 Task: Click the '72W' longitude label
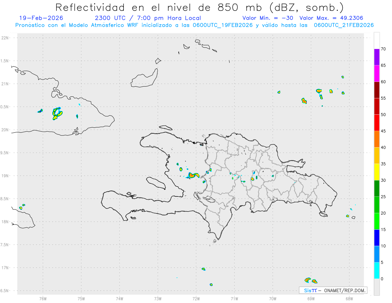pyautogui.click(x=196, y=298)
